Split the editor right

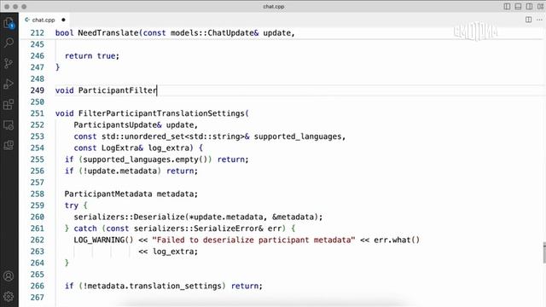529,20
